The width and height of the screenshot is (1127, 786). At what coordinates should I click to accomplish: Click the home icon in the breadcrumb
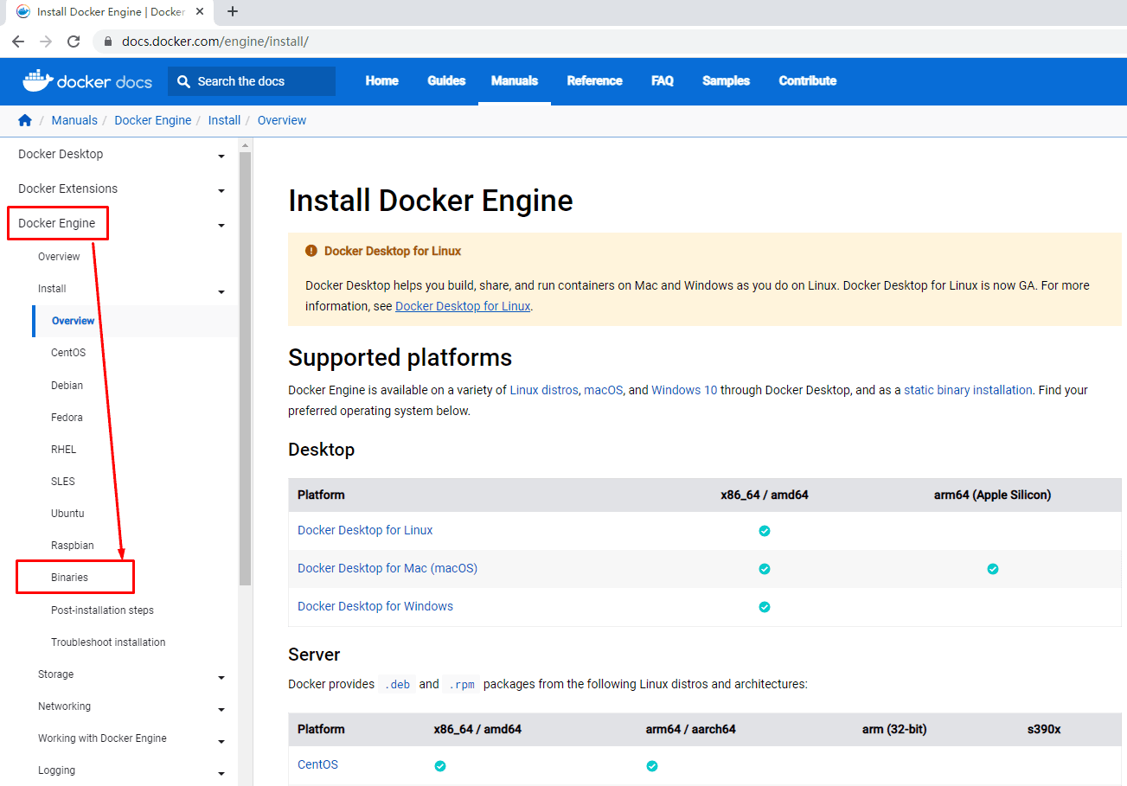(x=25, y=120)
